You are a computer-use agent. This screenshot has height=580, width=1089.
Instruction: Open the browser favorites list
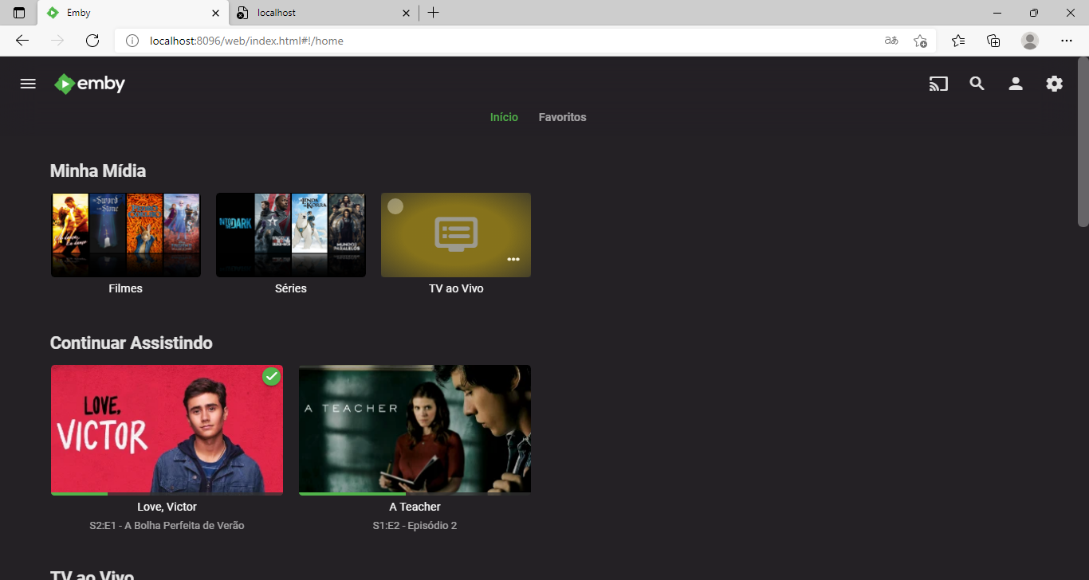tap(958, 41)
